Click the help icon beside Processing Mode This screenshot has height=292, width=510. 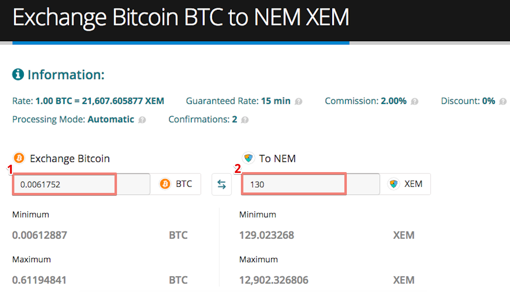tap(142, 120)
